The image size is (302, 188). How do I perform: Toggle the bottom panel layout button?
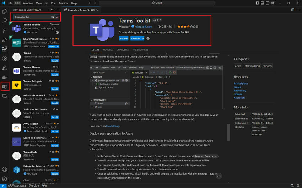[262, 3]
